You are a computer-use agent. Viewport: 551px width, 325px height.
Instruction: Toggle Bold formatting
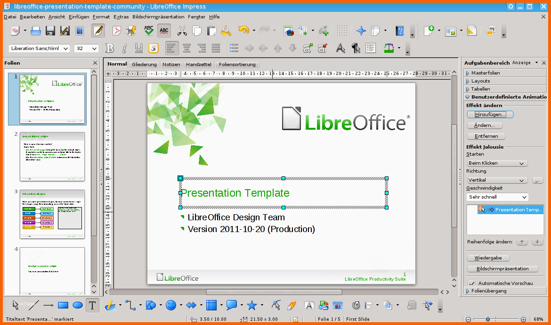pyautogui.click(x=110, y=48)
